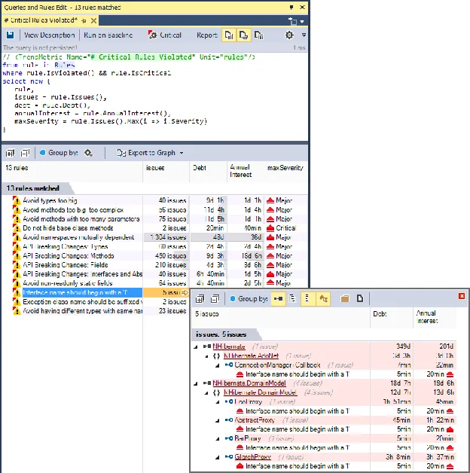Click the warning icon of Avoid types too big
This screenshot has width=470, height=473.
(x=16, y=200)
